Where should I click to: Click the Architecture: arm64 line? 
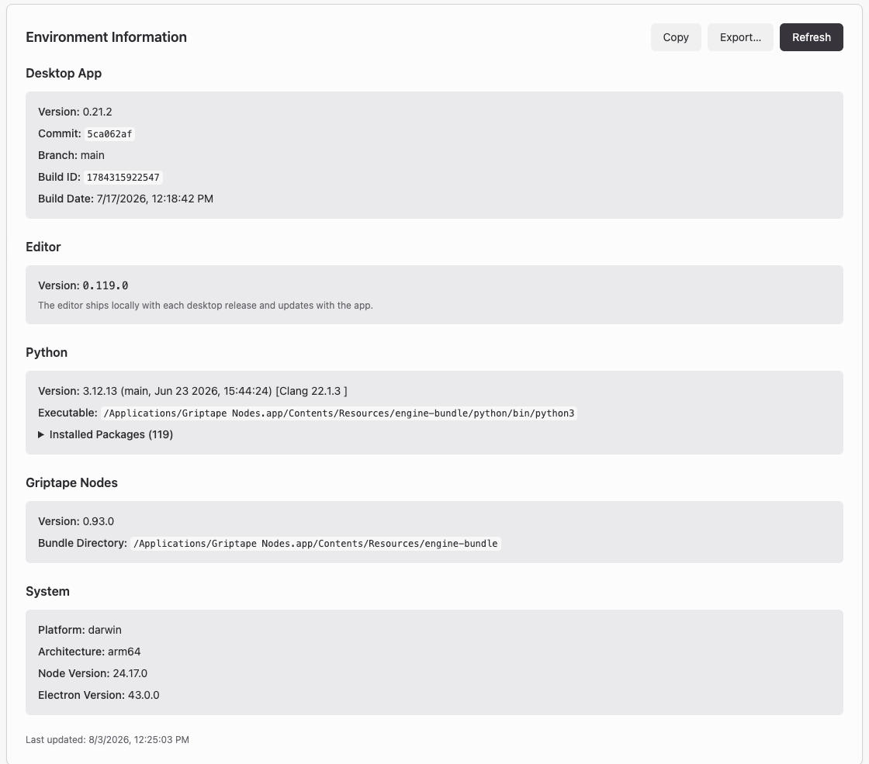tap(89, 652)
